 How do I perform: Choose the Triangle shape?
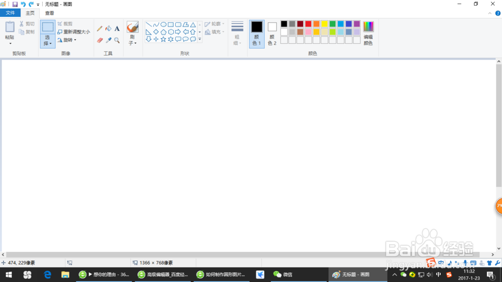point(193,25)
